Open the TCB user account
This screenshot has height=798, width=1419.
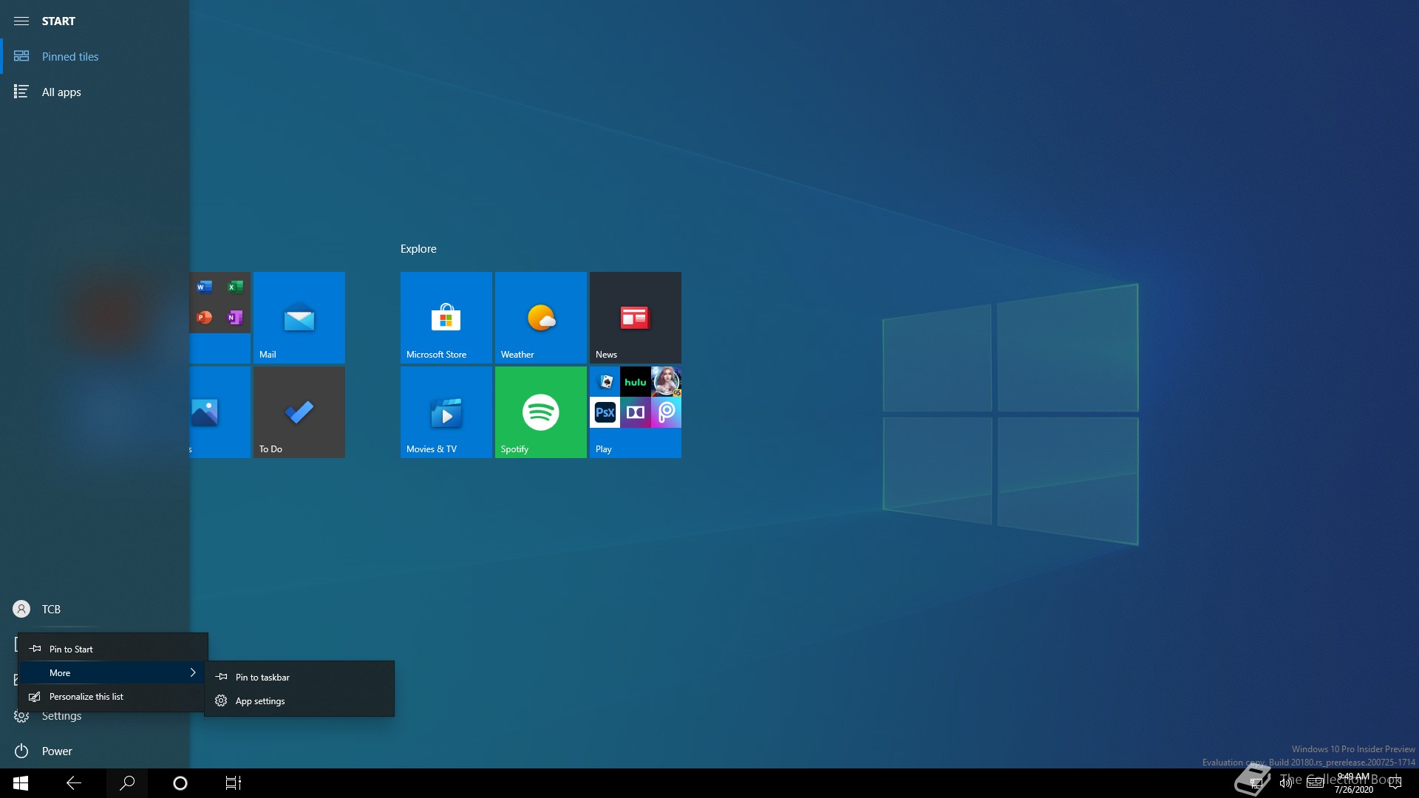coord(95,609)
